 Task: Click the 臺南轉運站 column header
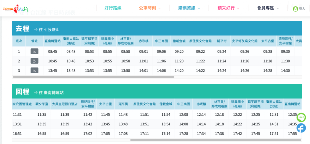(x=53, y=41)
